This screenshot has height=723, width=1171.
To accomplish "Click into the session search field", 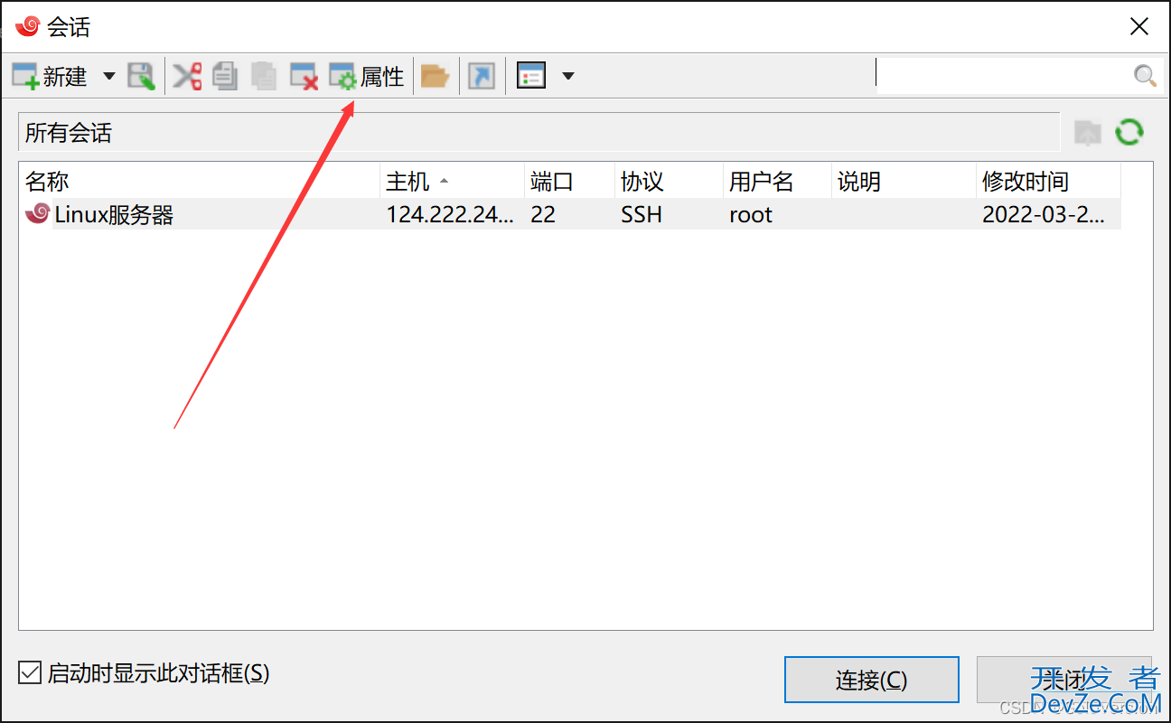I will [x=1003, y=77].
